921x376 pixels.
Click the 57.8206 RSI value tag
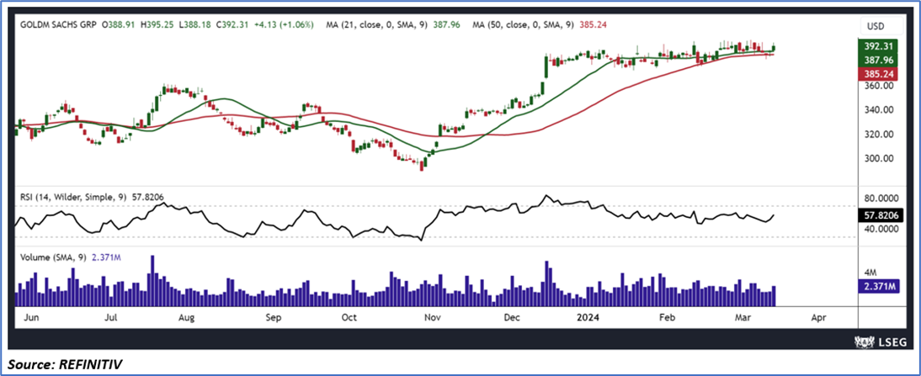pos(881,215)
